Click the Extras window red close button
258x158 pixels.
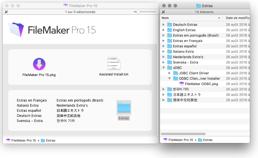[x=164, y=6]
